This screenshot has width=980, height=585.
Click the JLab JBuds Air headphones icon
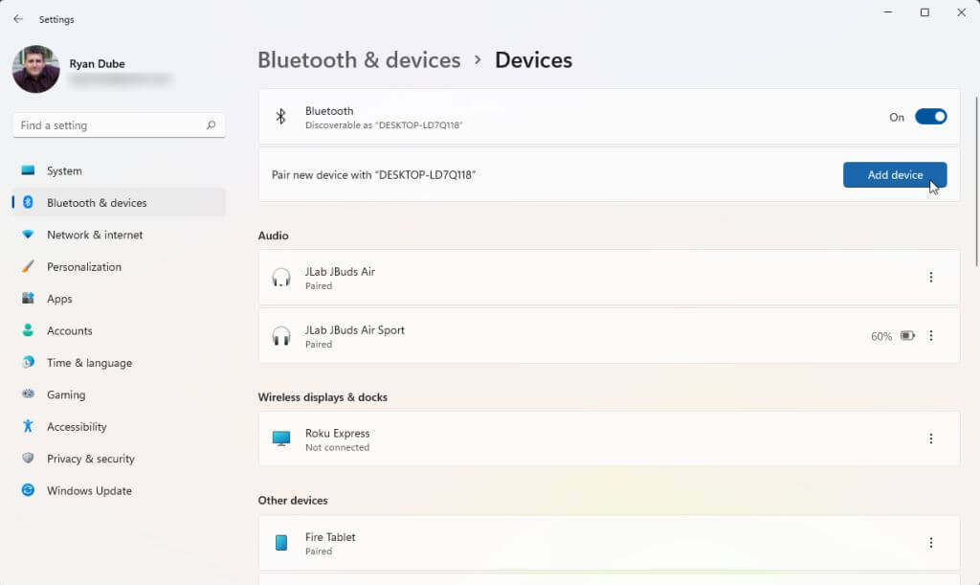pyautogui.click(x=281, y=278)
